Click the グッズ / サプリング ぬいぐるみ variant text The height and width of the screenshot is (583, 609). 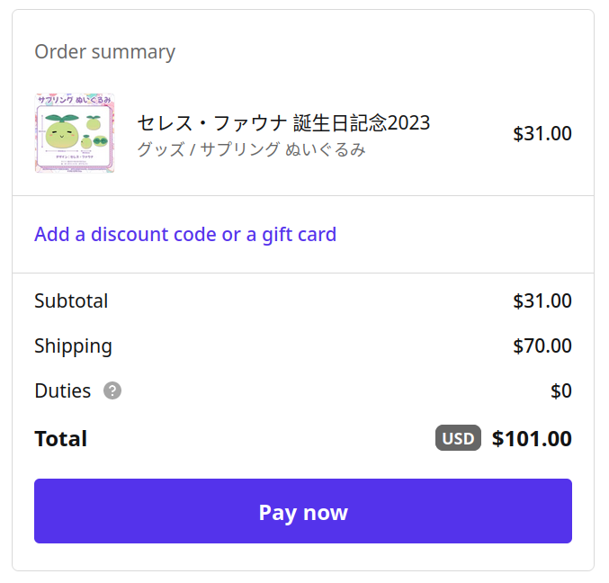pos(251,149)
